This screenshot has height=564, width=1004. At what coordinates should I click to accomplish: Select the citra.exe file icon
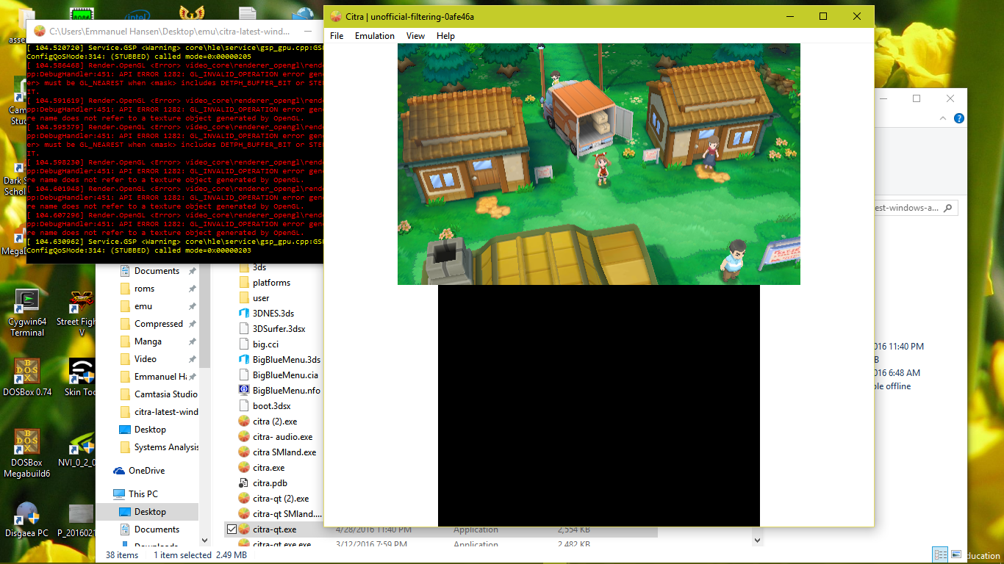245,468
